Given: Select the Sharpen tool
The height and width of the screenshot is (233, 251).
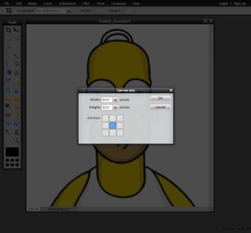Looking at the screenshot, I should pos(16,90).
